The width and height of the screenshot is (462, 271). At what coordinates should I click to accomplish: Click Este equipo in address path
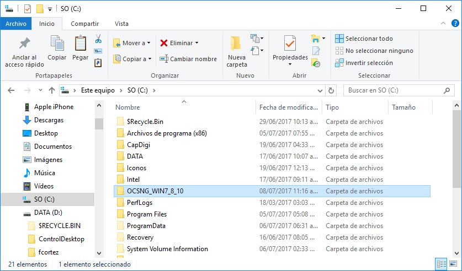(x=98, y=90)
